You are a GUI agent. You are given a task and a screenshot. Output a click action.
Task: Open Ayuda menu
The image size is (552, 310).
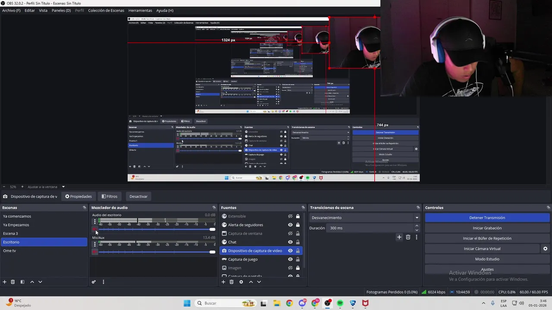[x=165, y=10]
